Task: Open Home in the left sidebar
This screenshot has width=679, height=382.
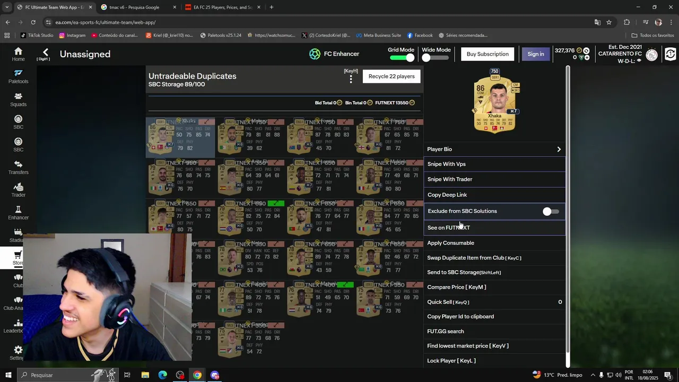Action: [x=18, y=54]
